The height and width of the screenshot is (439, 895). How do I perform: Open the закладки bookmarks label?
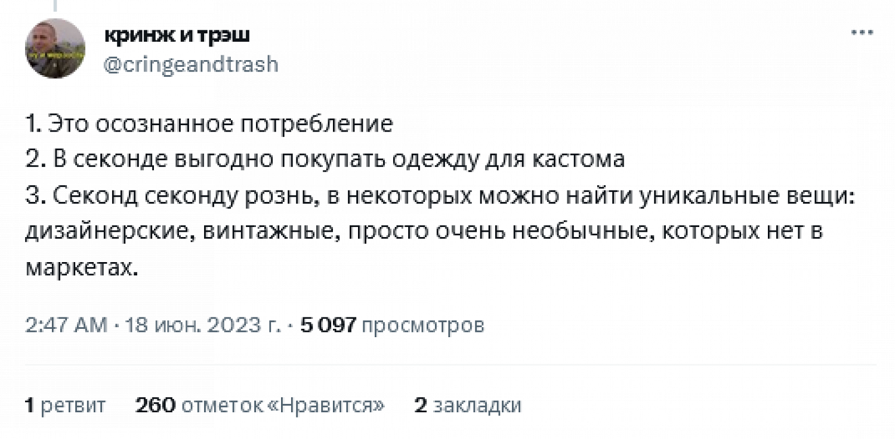(x=477, y=405)
